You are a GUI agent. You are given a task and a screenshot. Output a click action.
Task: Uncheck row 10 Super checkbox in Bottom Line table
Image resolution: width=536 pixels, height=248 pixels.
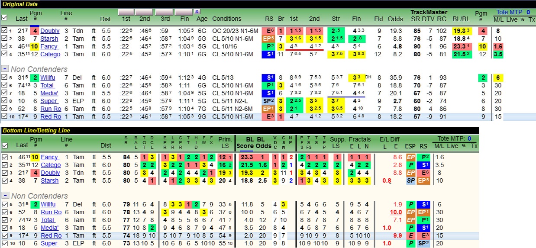point(4,243)
